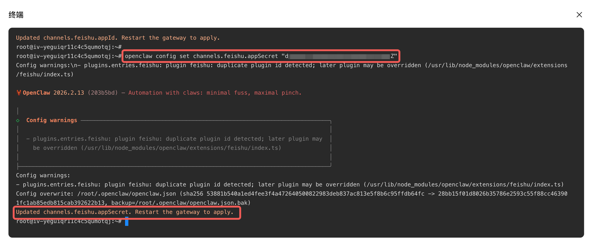The height and width of the screenshot is (247, 593).
Task: Click the 终端 dialog title
Action: (x=16, y=15)
